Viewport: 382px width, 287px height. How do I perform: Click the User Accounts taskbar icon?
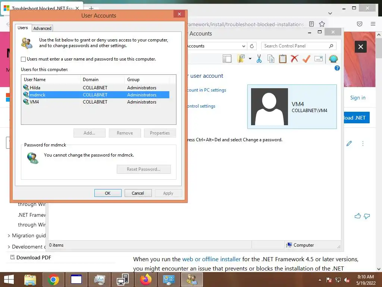[x=192, y=280]
